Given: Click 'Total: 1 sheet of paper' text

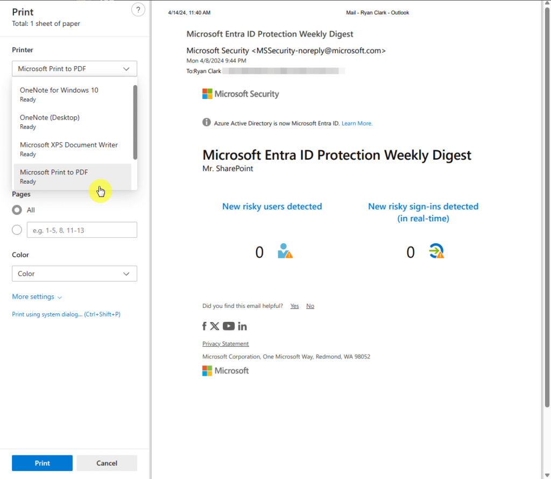Looking at the screenshot, I should 46,24.
